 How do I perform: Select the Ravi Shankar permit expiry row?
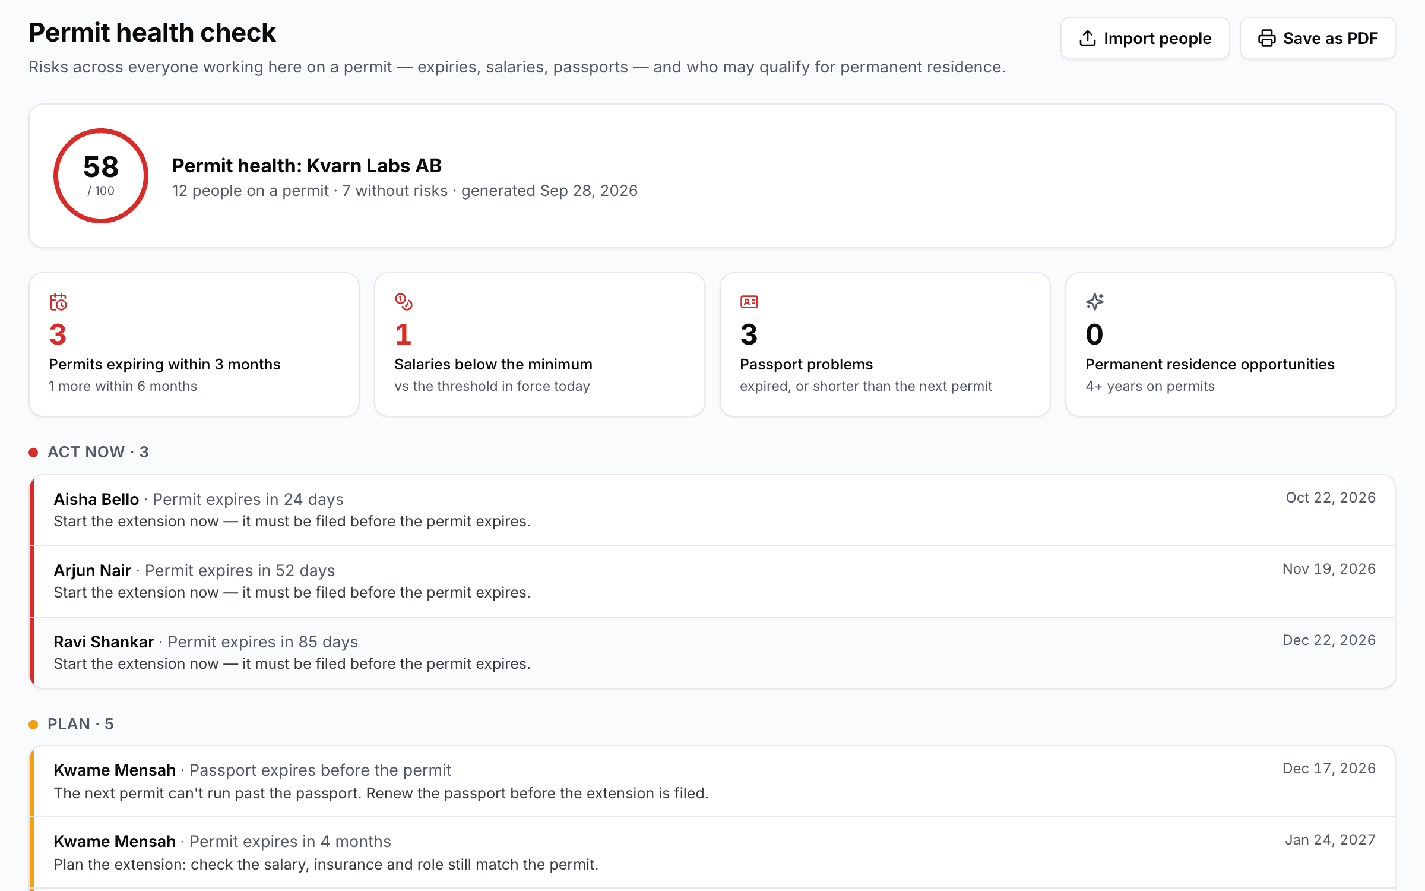click(712, 653)
